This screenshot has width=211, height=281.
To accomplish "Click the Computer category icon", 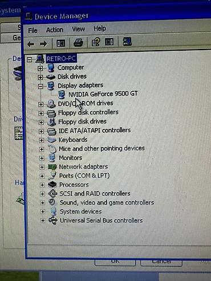I will pos(51,68).
